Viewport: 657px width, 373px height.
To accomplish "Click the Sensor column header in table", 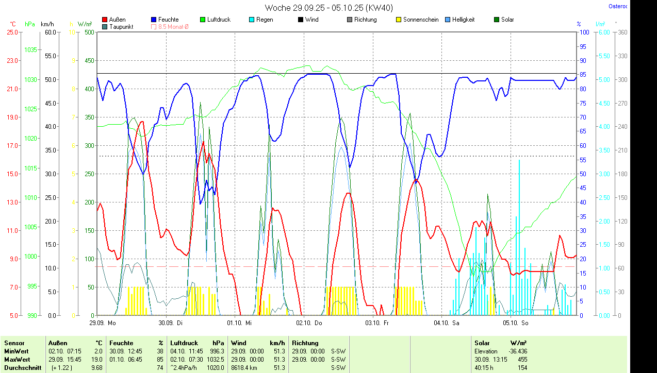I will [x=14, y=343].
